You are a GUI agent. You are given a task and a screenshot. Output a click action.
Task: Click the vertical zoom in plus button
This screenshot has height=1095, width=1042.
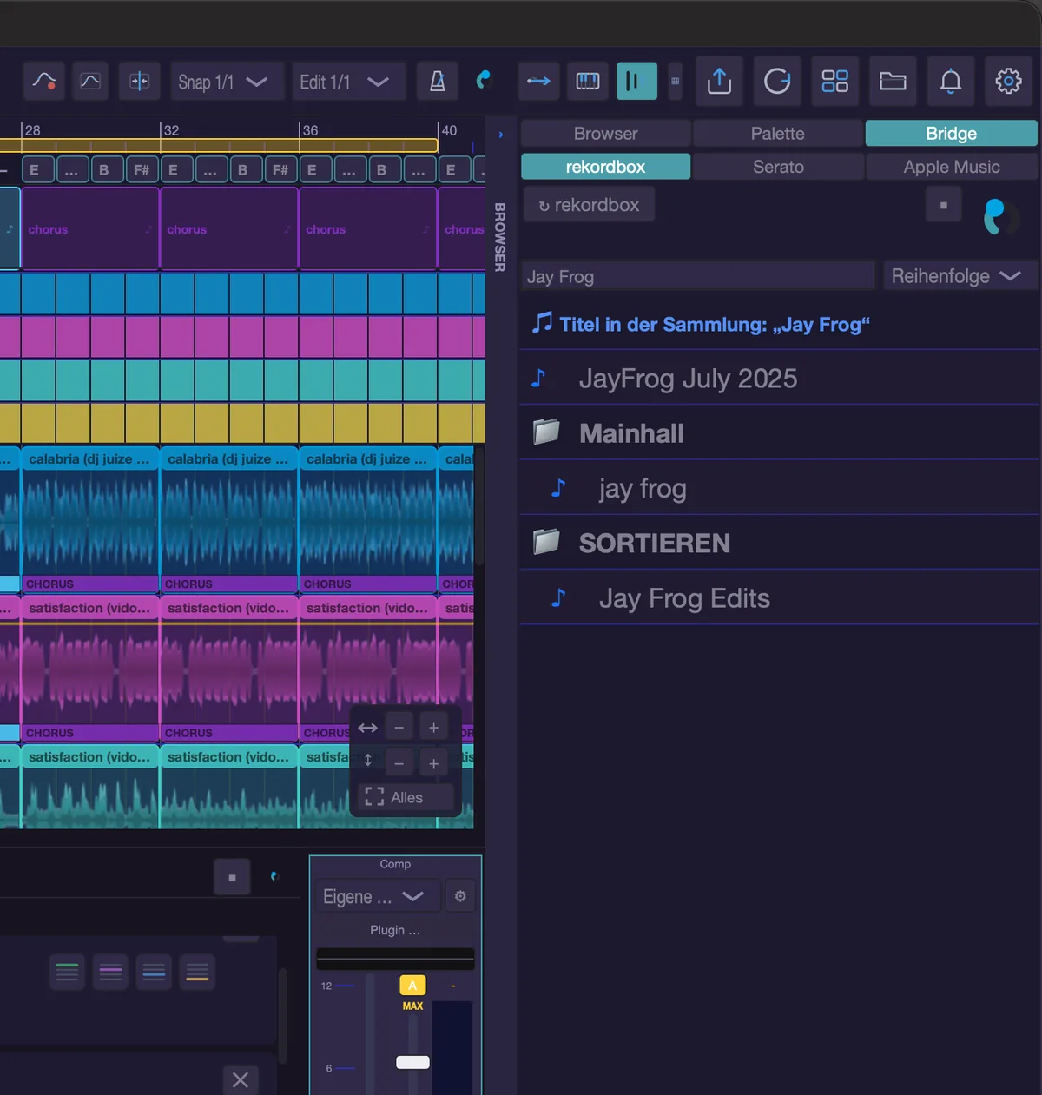pyautogui.click(x=433, y=763)
